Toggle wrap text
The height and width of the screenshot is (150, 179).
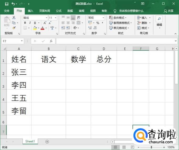[x=78, y=18]
